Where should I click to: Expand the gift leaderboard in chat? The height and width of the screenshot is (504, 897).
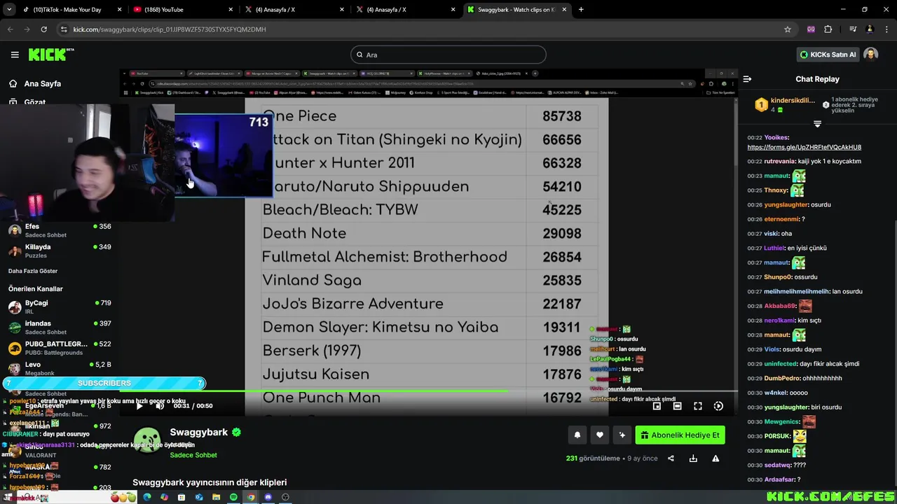coord(817,124)
